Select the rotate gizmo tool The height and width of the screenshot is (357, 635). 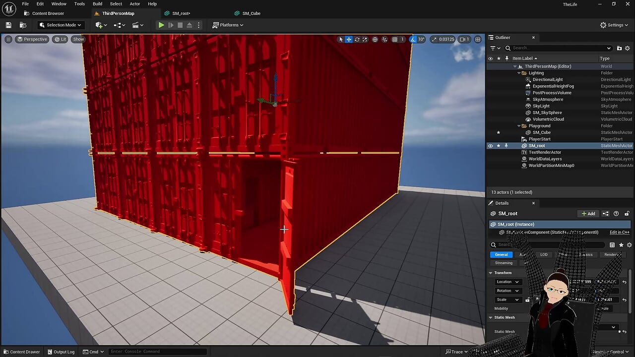(x=357, y=39)
